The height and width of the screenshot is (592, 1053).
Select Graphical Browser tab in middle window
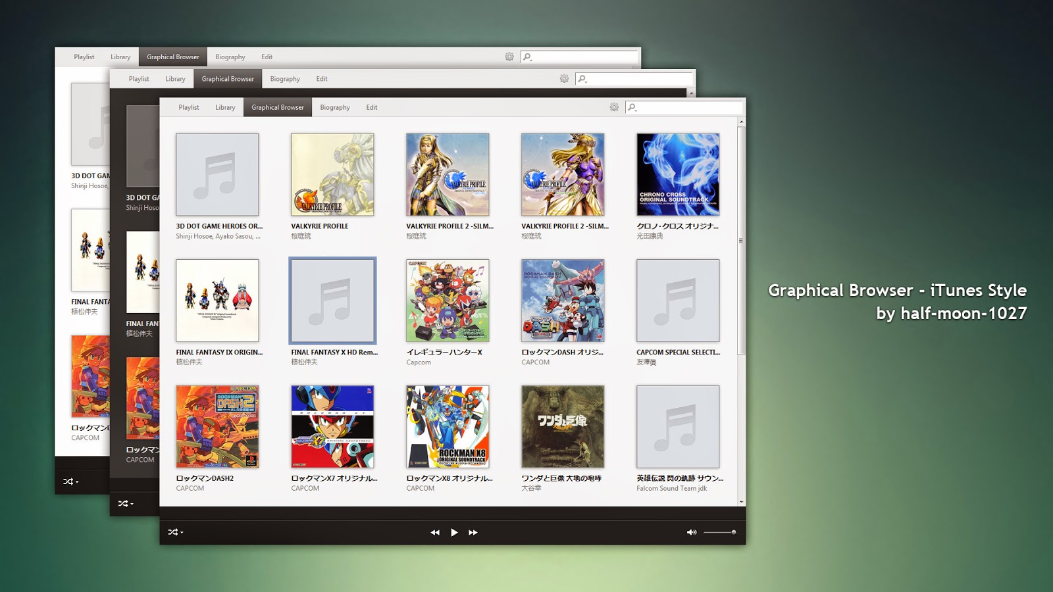point(228,78)
